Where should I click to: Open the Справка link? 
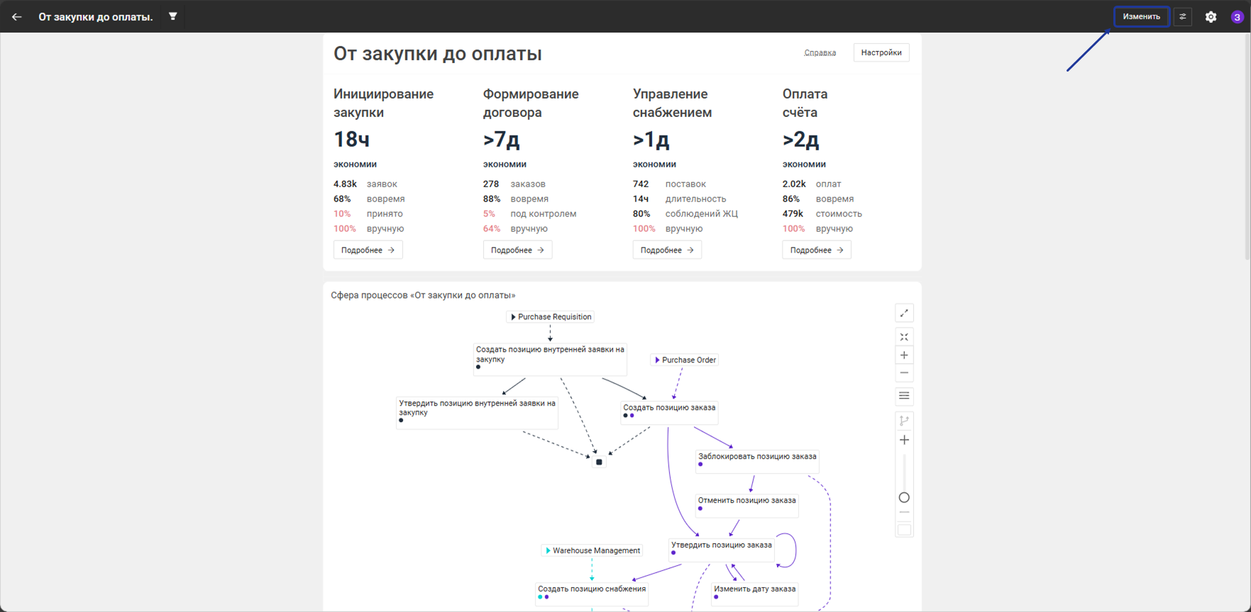tap(820, 52)
